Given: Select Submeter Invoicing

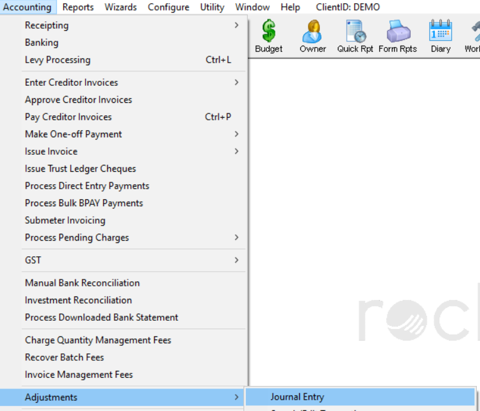Looking at the screenshot, I should (123, 220).
